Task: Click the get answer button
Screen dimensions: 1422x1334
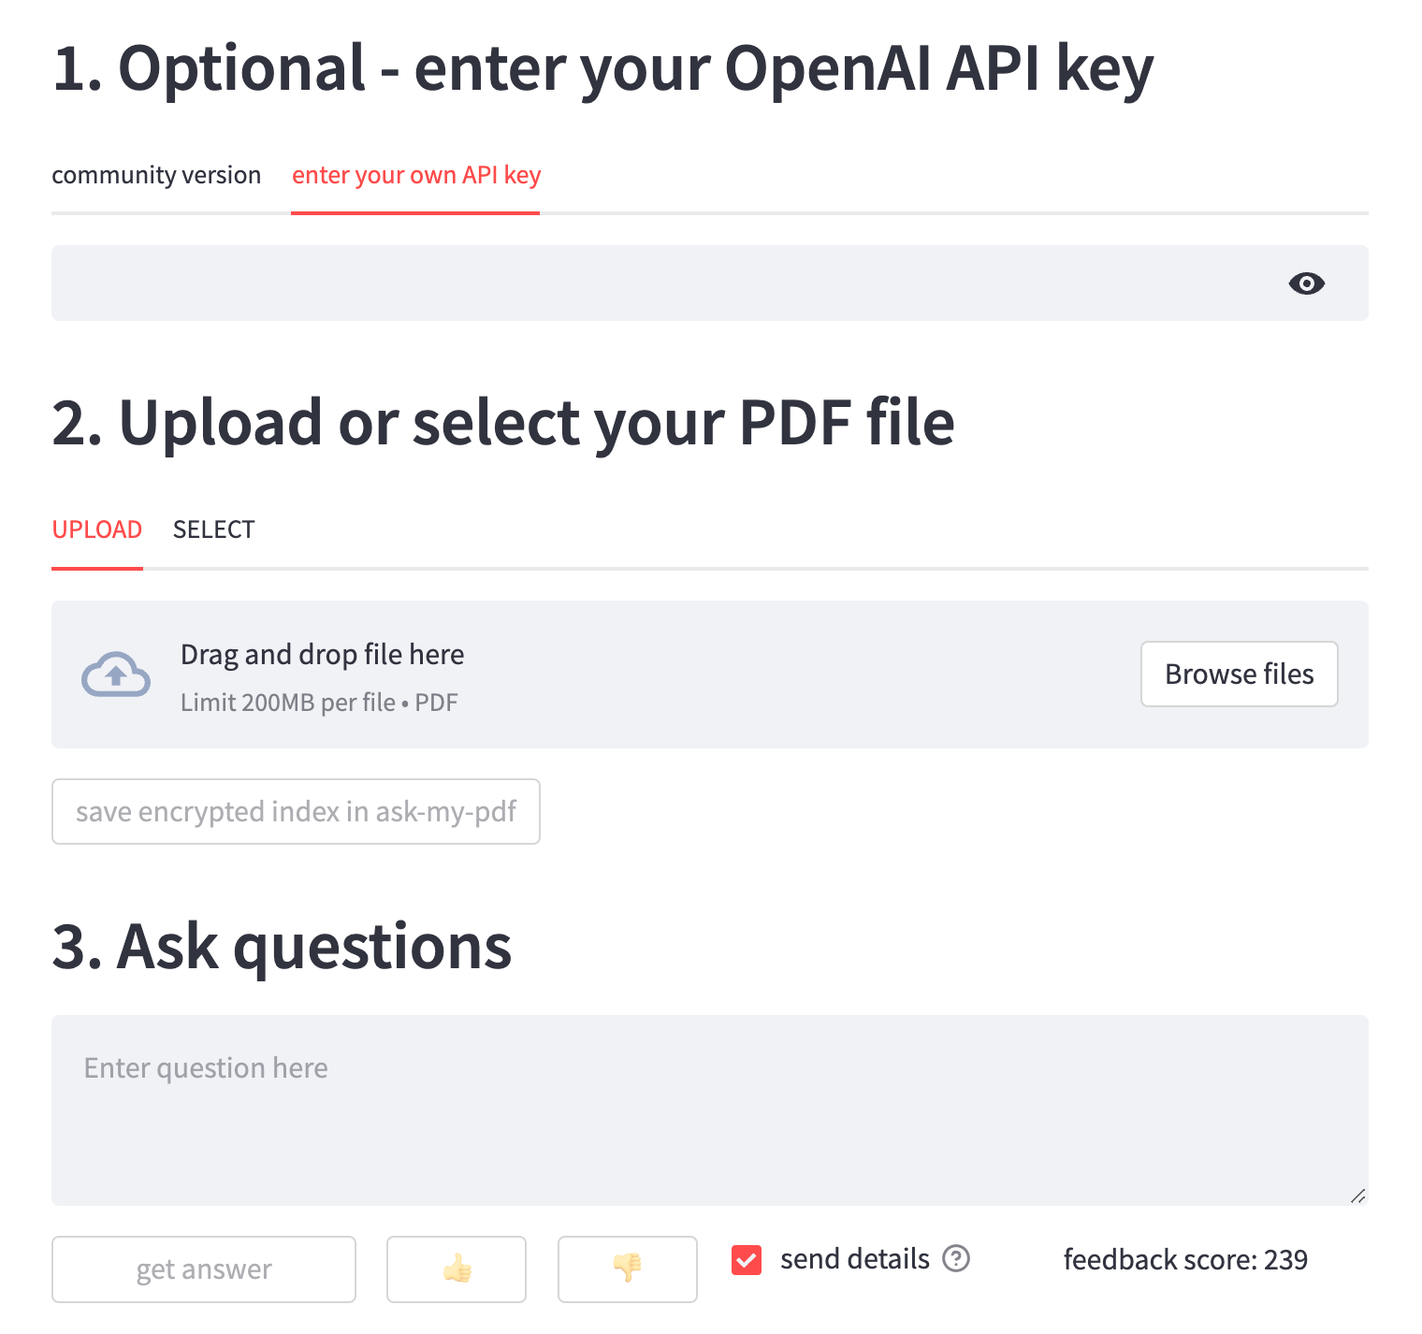Action: [203, 1269]
